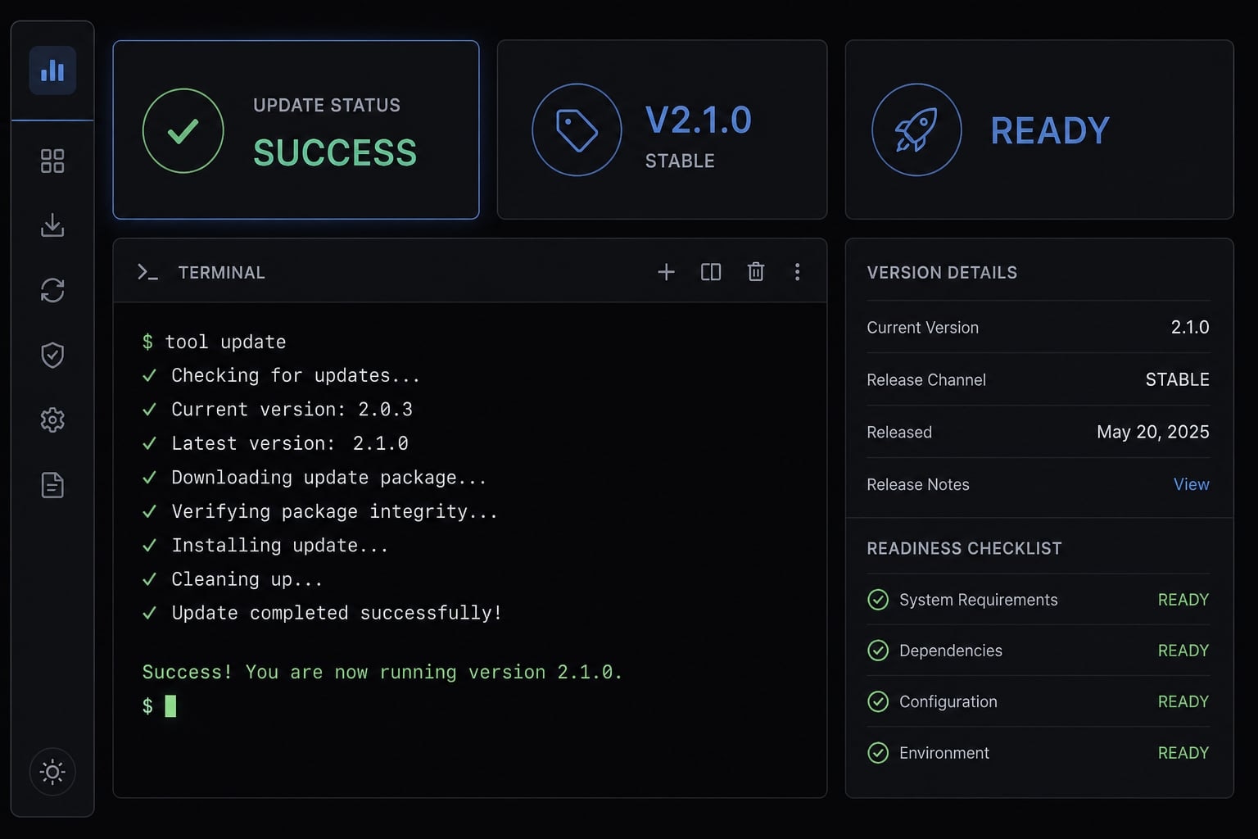
Task: Open the bar chart dashboard sidebar icon
Action: 52,70
